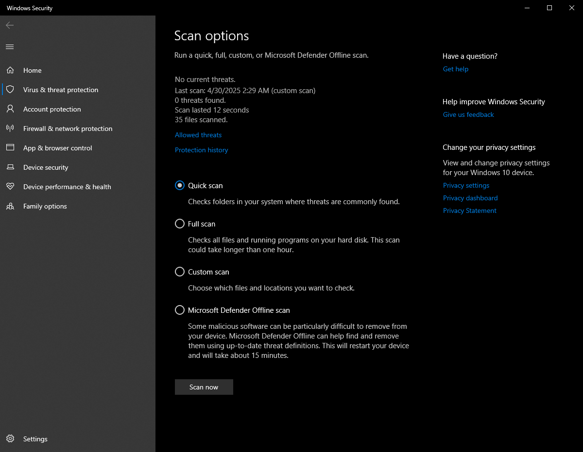Open Device performance & health section
Screen dimensions: 583x452
78,187
